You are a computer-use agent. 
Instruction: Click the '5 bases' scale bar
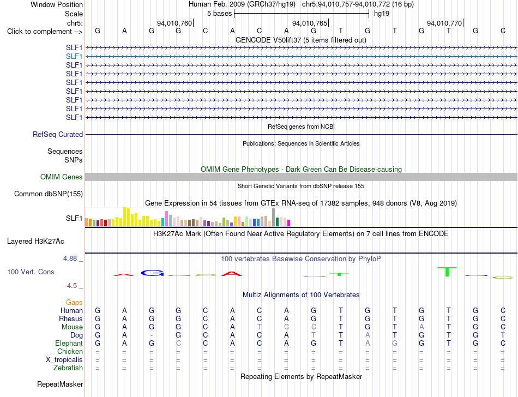302,14
